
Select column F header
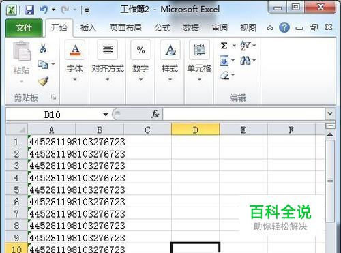[291, 130]
